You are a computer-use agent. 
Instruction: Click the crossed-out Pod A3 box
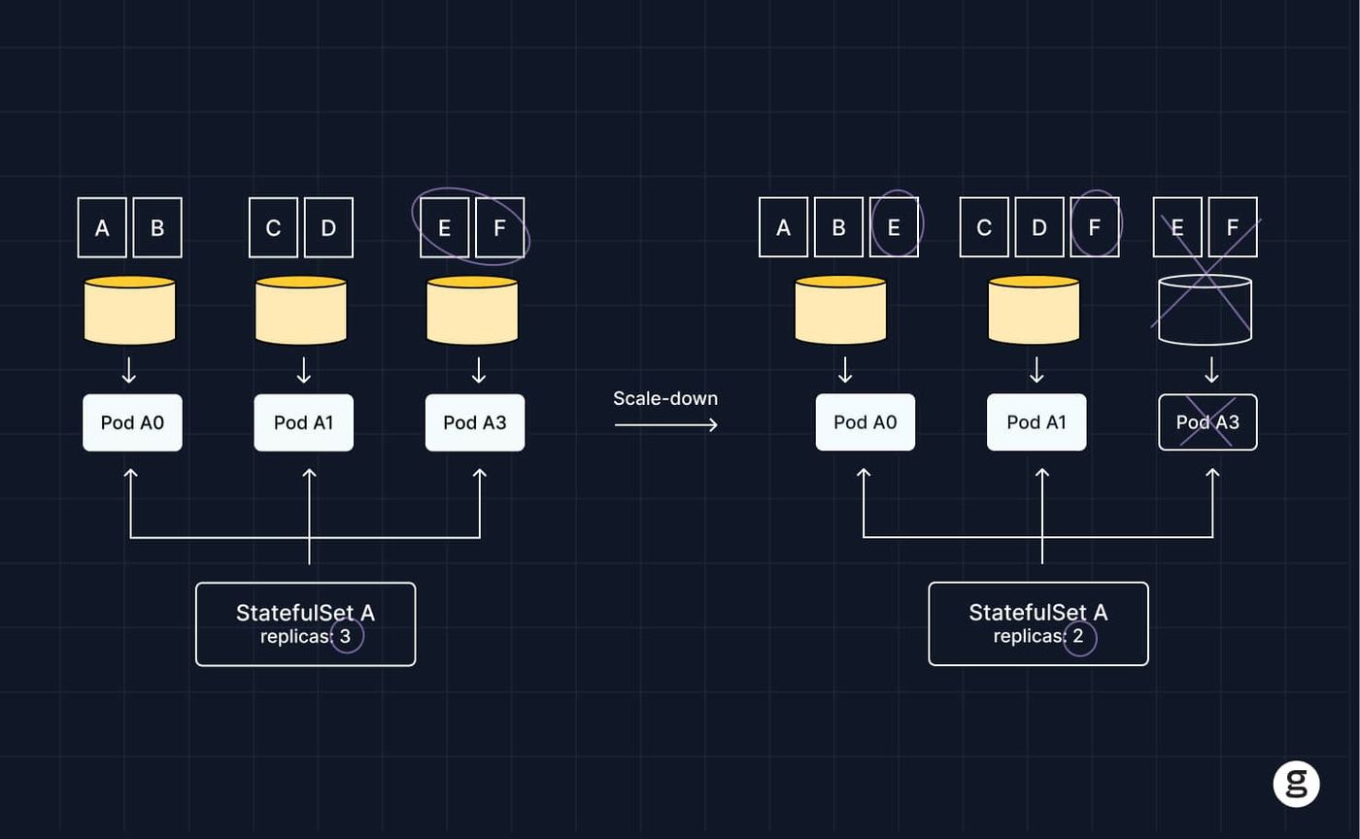coord(1207,422)
